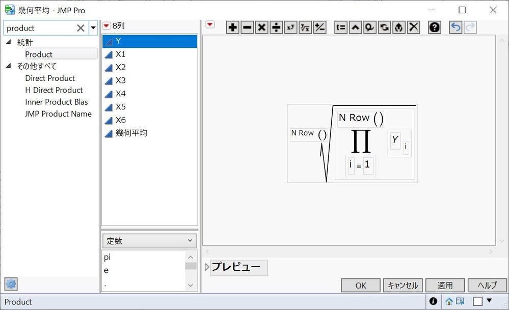Open the search filter options dropdown arrow

(x=93, y=28)
